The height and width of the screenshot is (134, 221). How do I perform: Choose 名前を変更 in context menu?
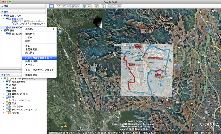pos(39,49)
